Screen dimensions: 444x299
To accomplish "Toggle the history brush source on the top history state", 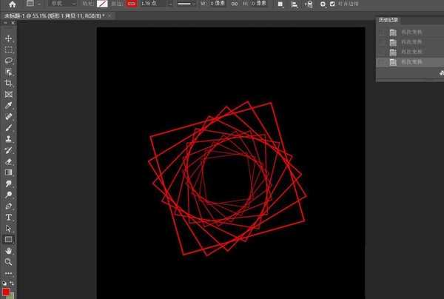I will [382, 33].
